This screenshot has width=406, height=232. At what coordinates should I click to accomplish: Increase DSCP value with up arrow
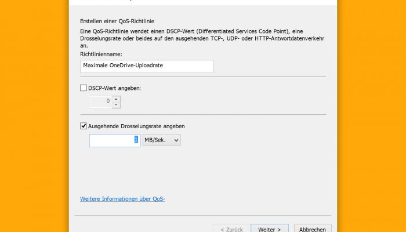[x=116, y=99]
